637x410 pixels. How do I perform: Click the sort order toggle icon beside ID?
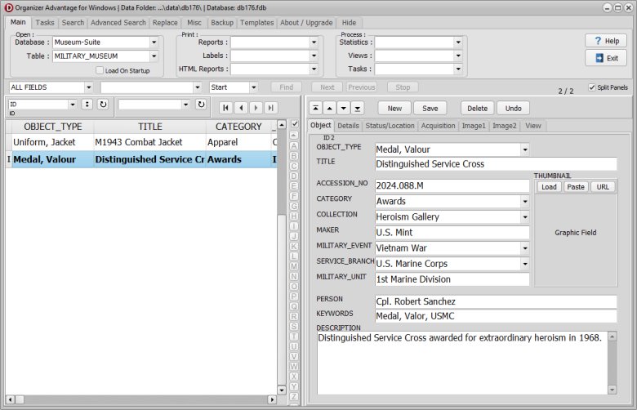(87, 105)
